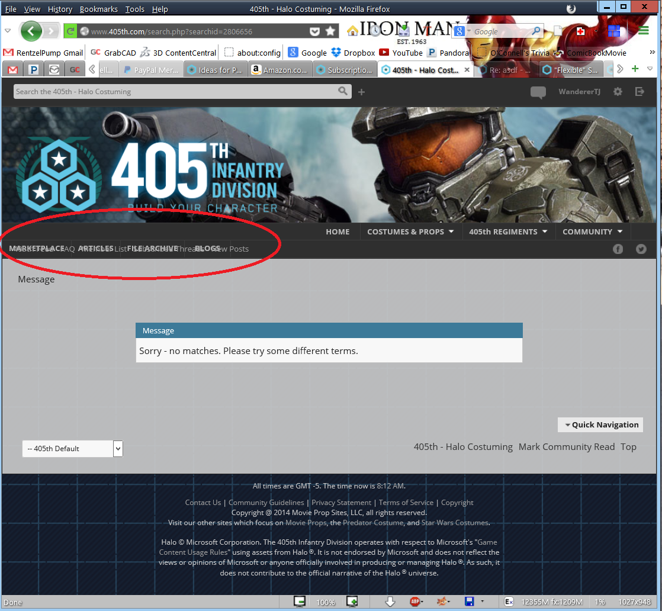662x611 pixels.
Task: Open the pinned GrabCAD tab
Action: click(x=75, y=70)
